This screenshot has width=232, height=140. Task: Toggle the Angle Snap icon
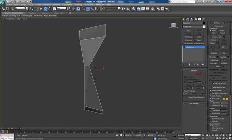(x=88, y=9)
